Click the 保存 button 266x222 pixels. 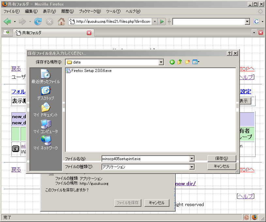pyautogui.click(x=222, y=159)
